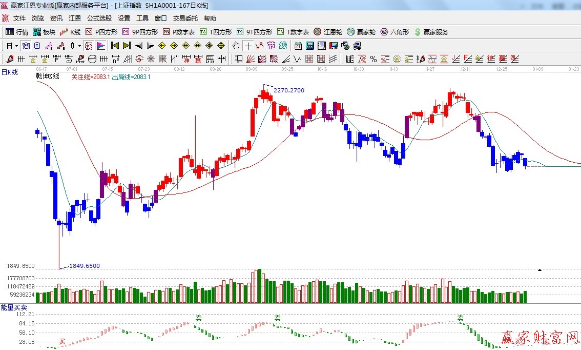This screenshot has height=350, width=581.
Task: Open the 六角形 hexagon tool
Action: pos(395,32)
